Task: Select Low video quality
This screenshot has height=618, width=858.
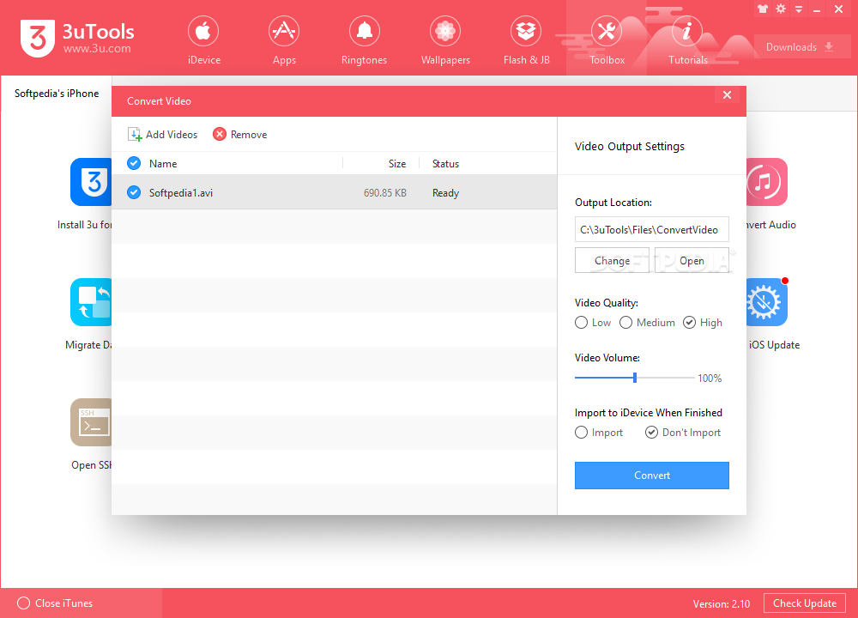Action: click(593, 323)
